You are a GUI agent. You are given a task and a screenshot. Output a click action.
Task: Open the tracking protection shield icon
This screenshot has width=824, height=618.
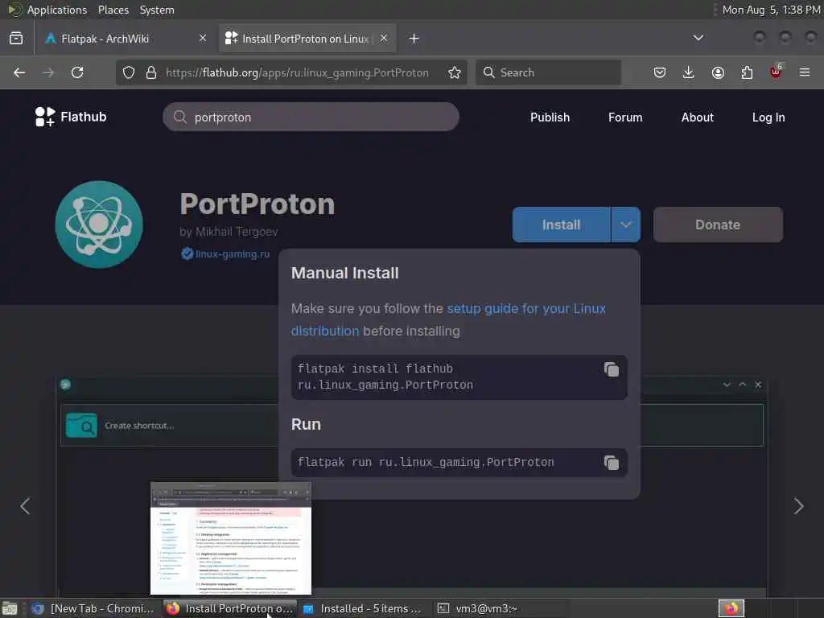pyautogui.click(x=129, y=72)
